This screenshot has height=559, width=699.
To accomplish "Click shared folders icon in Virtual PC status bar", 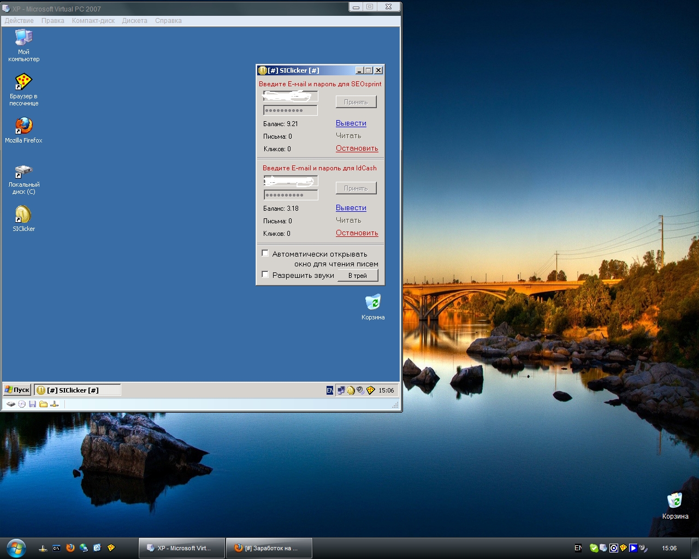I will tap(43, 404).
